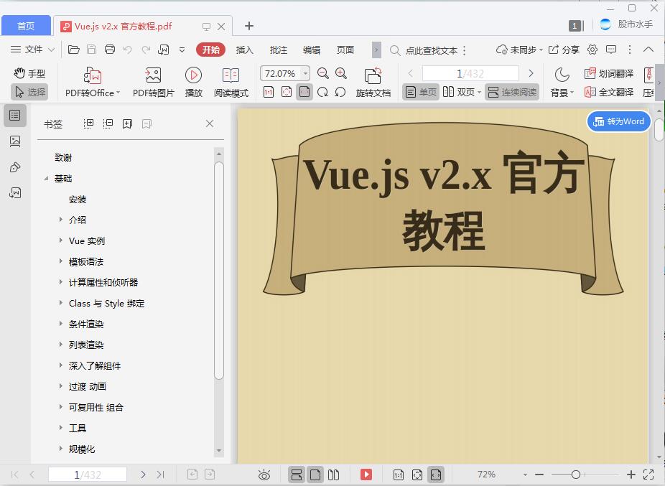Start the 播放 slideshow playback
This screenshot has width=665, height=486.
193,80
